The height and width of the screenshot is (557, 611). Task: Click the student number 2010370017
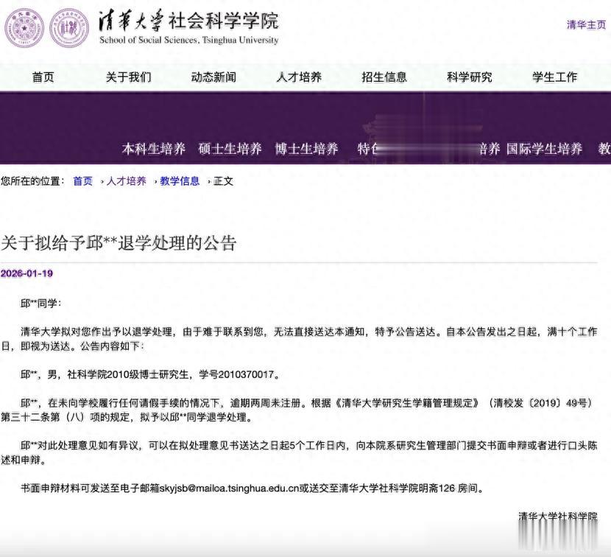pyautogui.click(x=246, y=374)
